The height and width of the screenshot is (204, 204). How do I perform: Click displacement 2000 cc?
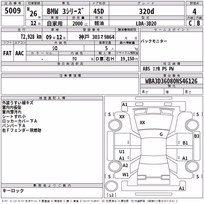click(80, 23)
